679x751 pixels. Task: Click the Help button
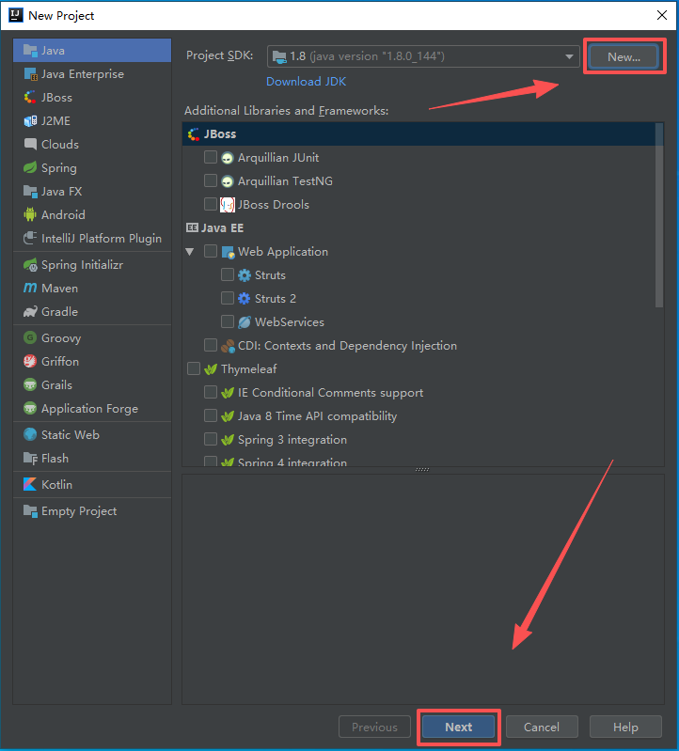click(625, 728)
